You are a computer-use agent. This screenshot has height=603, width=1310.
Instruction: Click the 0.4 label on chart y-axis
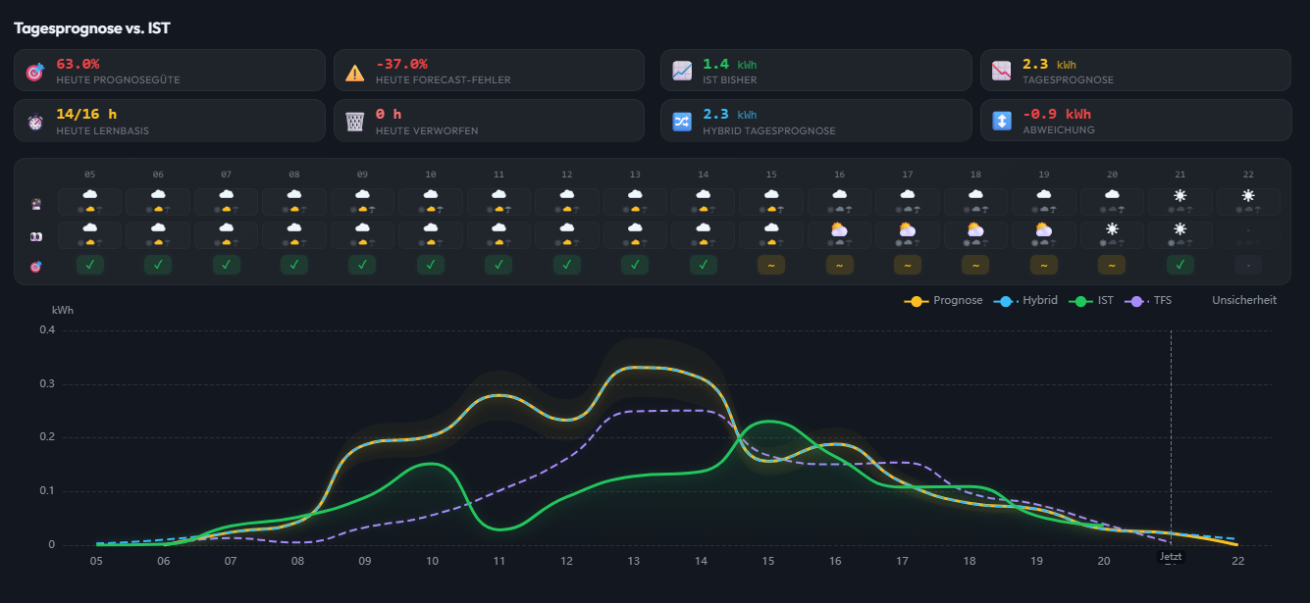pos(48,330)
